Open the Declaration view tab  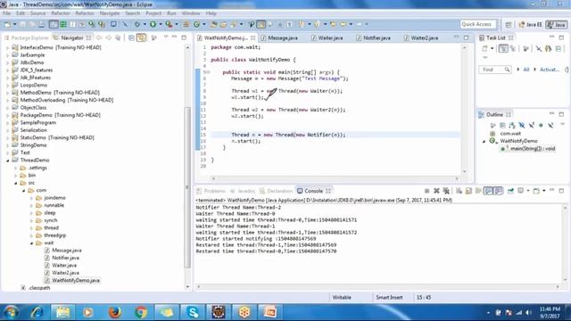(x=276, y=191)
